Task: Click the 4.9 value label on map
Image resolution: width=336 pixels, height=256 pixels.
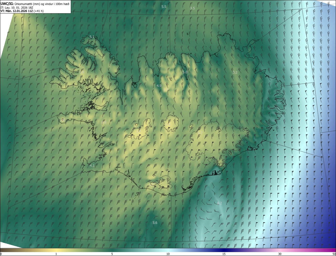Action: click(x=159, y=86)
